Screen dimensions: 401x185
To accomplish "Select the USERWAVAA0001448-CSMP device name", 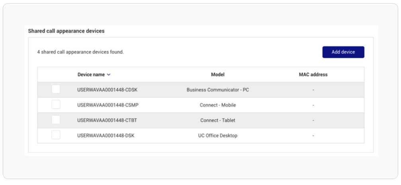I will click(108, 105).
